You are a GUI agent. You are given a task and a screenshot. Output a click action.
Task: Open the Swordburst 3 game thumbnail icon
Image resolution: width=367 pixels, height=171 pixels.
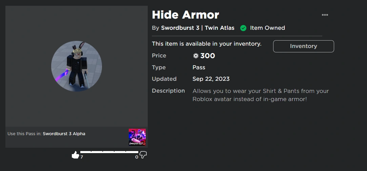coord(137,137)
